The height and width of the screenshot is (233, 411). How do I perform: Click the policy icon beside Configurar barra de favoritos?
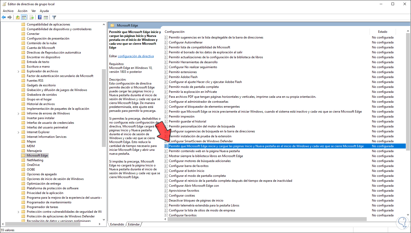pos(166,166)
